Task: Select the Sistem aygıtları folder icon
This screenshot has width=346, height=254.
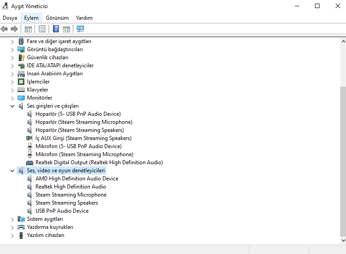Action: coord(21,219)
